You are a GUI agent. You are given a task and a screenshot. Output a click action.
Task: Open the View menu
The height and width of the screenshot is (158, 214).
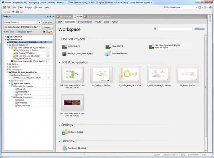20,7
